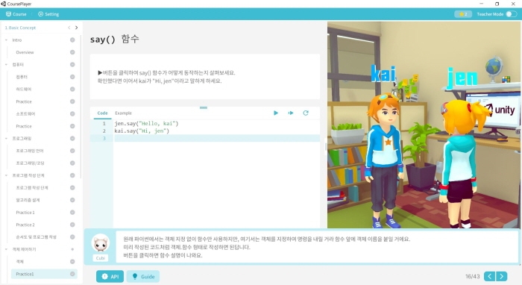This screenshot has width=522, height=285.
Task: Open the Practice 1 lesson
Action: [x=25, y=213]
